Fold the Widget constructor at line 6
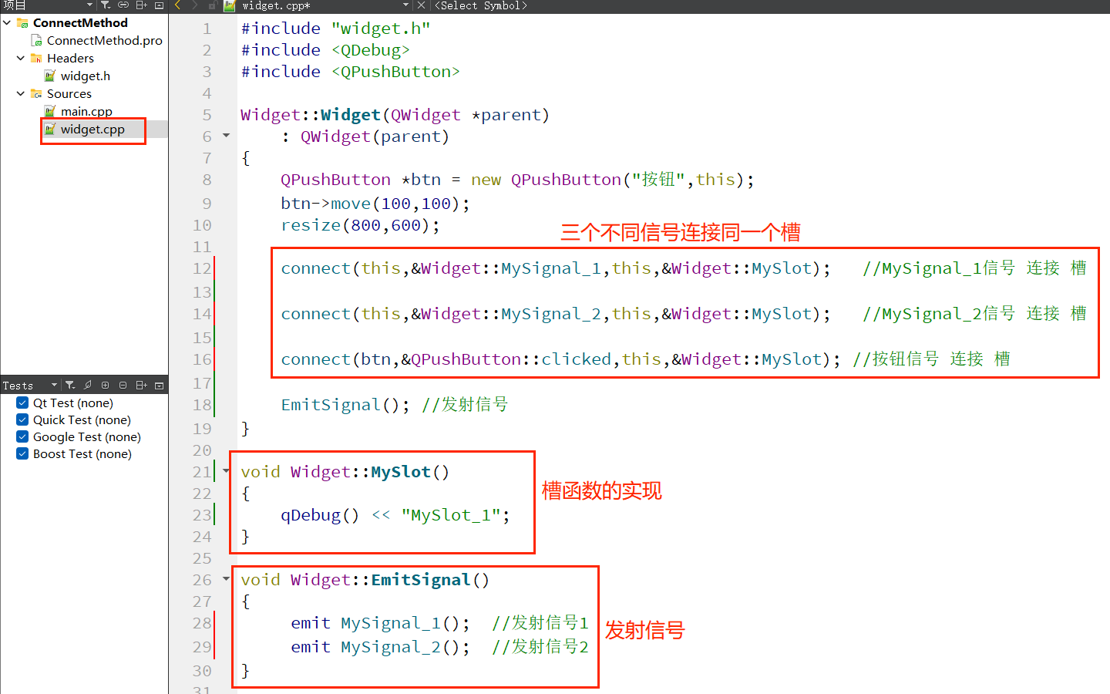 [226, 136]
